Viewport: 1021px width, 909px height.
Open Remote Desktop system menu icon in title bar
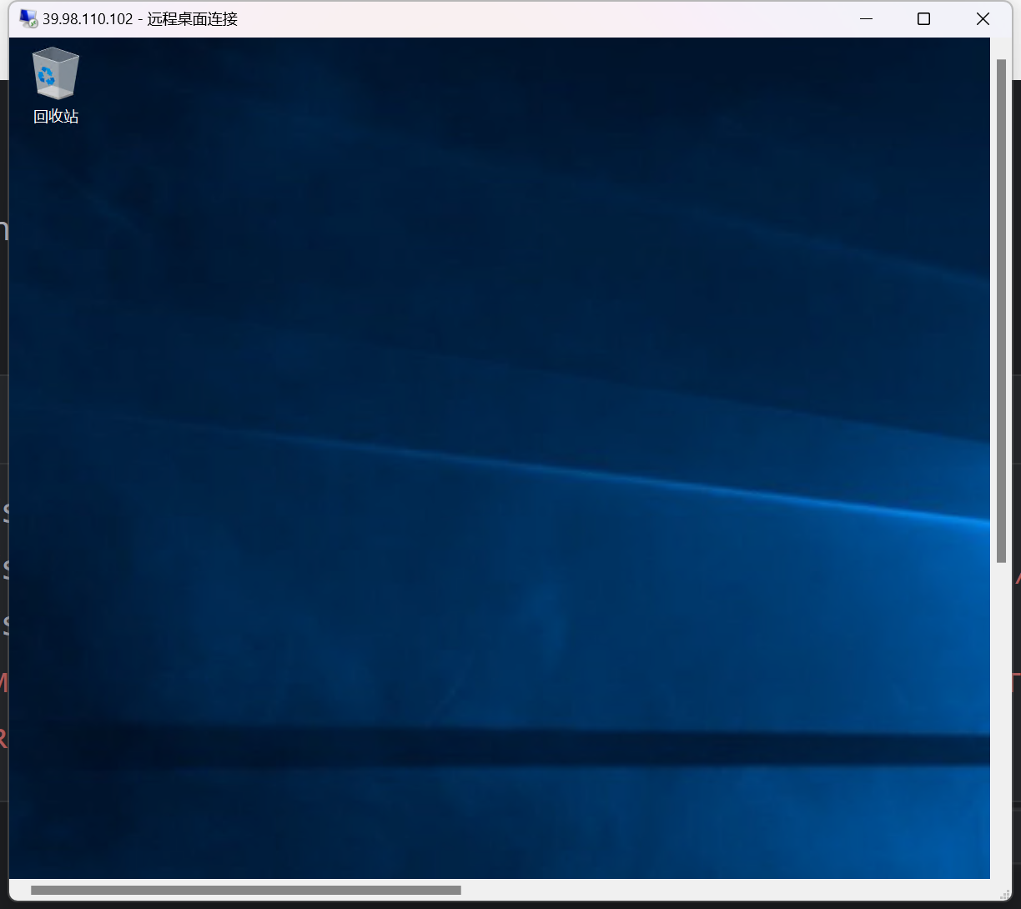click(28, 18)
